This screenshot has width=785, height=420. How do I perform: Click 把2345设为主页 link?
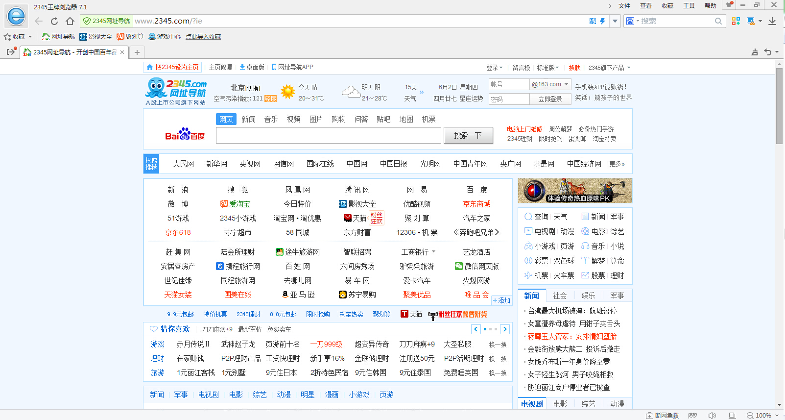tap(172, 67)
